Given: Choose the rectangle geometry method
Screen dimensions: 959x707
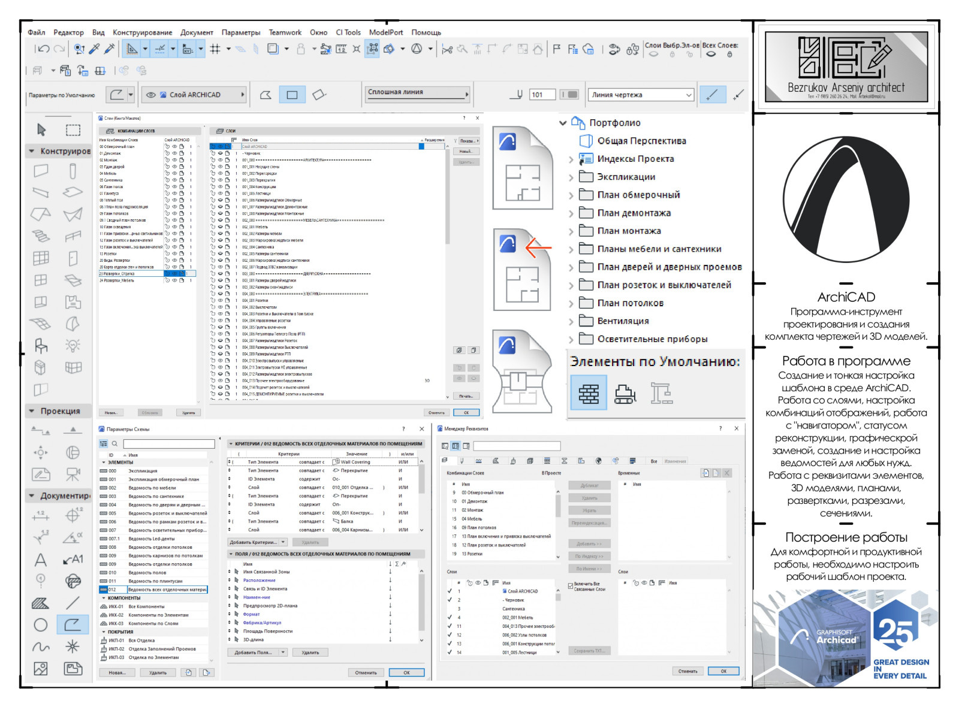Looking at the screenshot, I should coord(292,95).
